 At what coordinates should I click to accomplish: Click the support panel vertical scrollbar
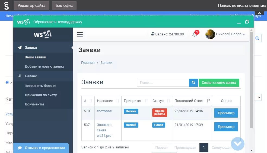click(251, 80)
